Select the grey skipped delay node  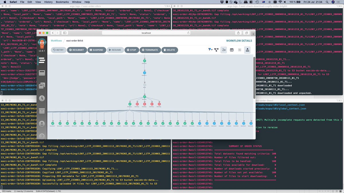pyautogui.click(x=144, y=85)
